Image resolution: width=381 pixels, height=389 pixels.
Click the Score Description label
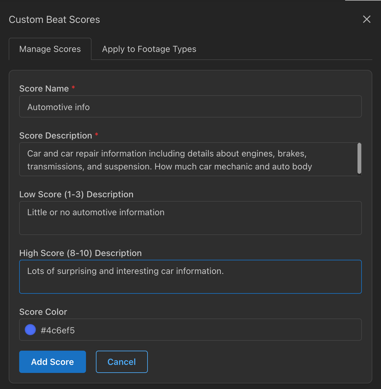(x=56, y=135)
